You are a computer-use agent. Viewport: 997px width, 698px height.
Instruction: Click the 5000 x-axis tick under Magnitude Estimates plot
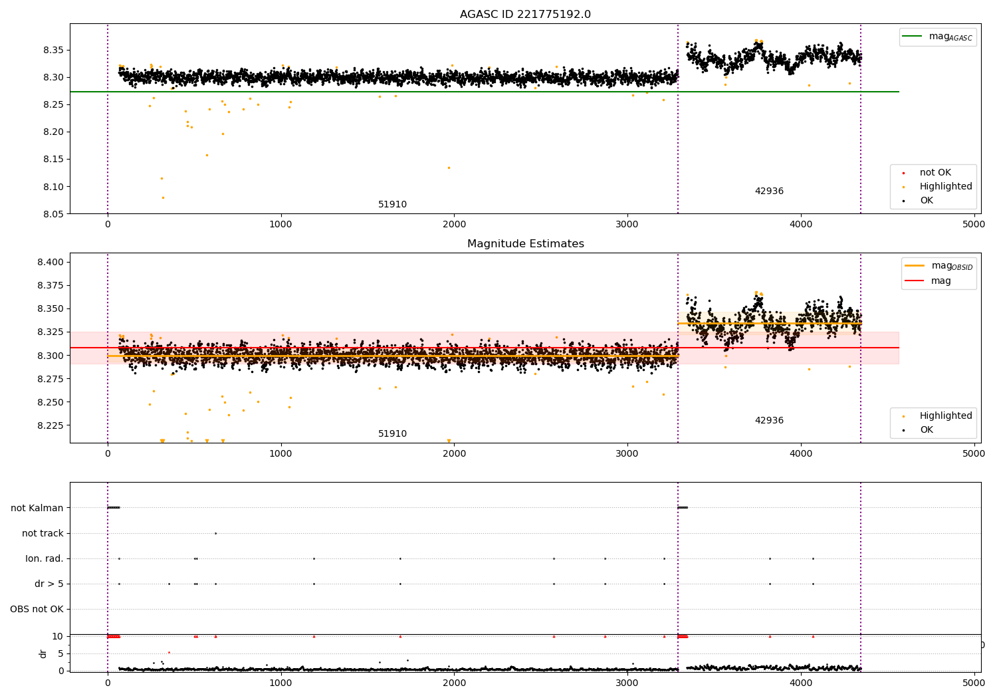[974, 454]
